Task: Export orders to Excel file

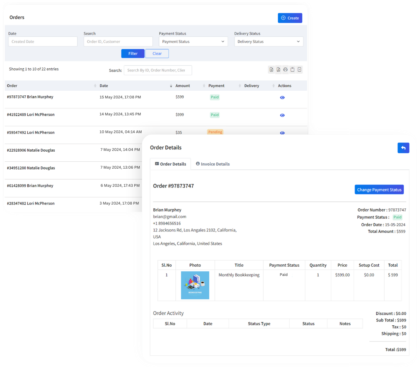Action: tap(272, 70)
